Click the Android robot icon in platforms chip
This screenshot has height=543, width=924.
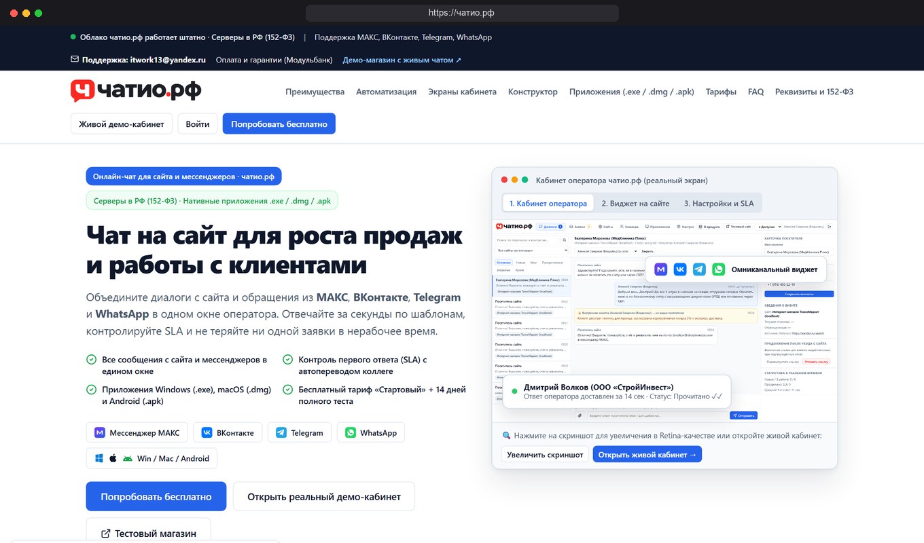point(128,458)
